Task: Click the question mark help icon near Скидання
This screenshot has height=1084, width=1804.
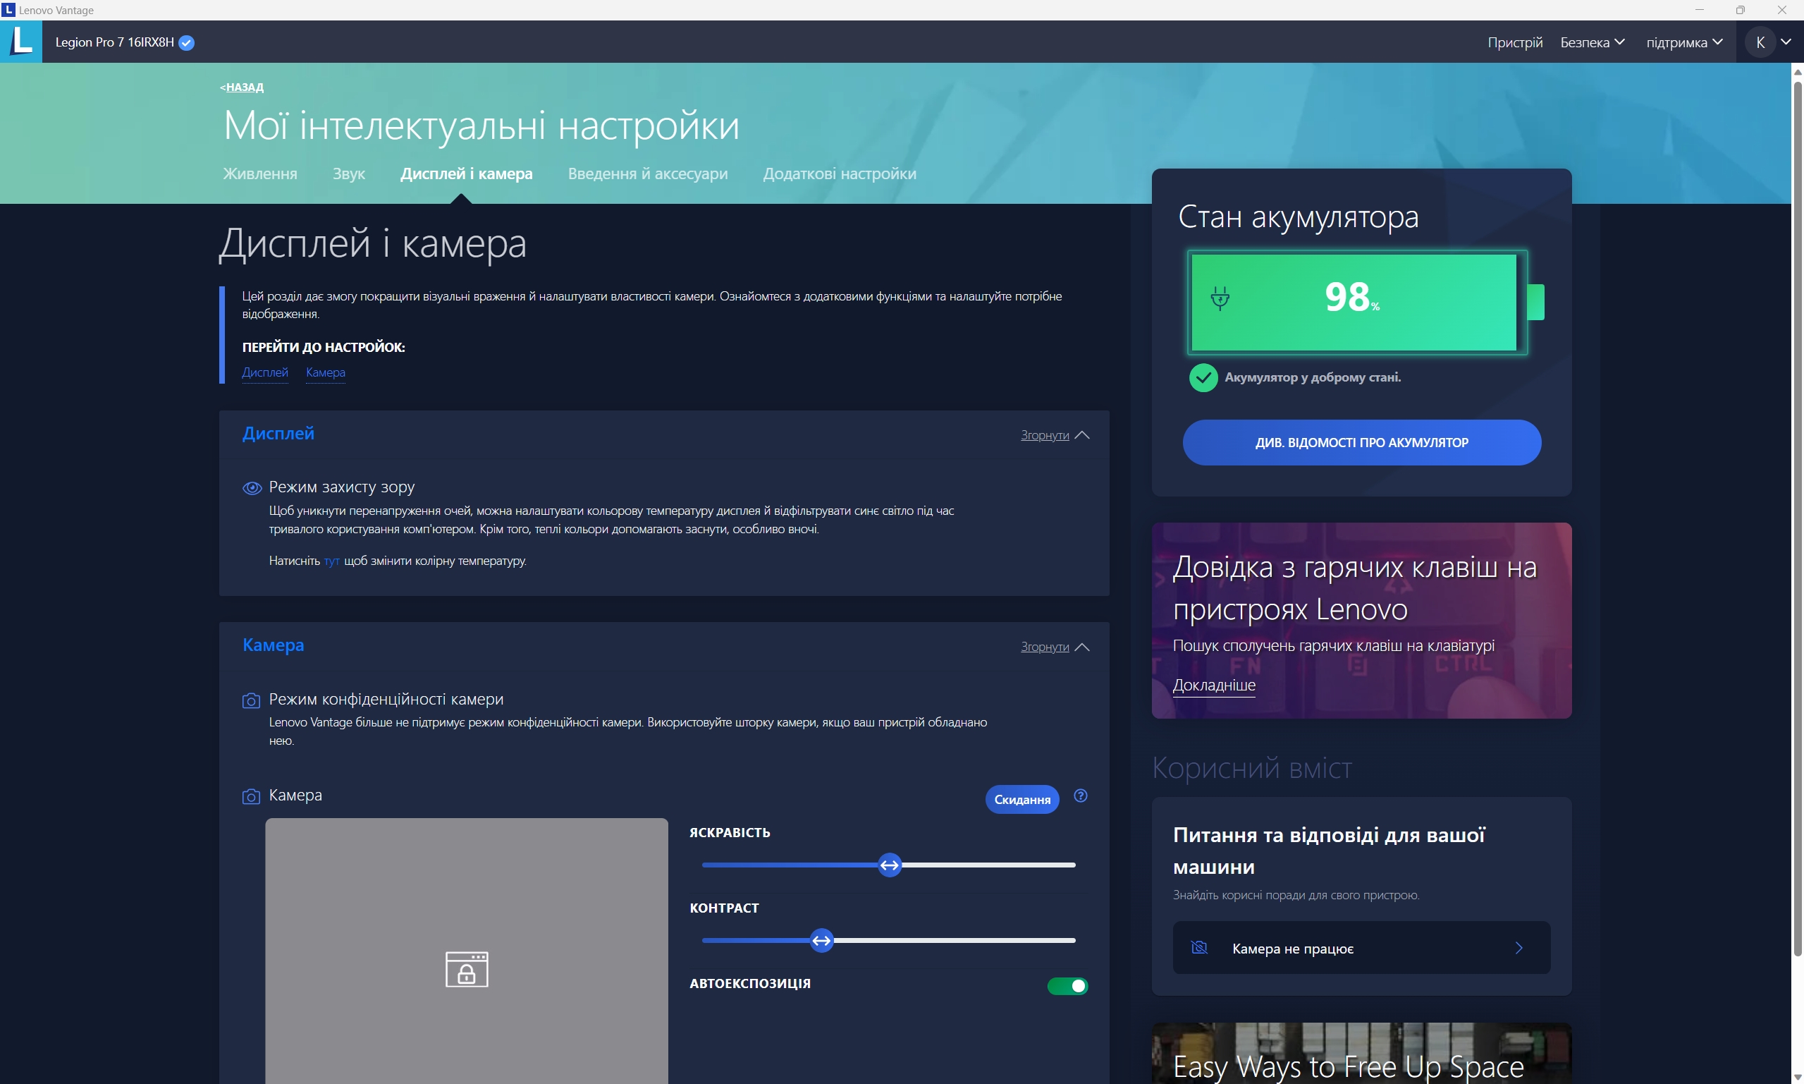Action: (x=1081, y=796)
